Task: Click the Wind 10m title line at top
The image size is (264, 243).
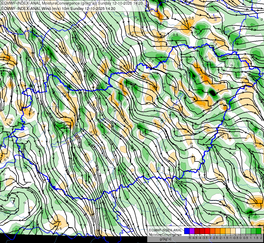Action: (x=58, y=8)
